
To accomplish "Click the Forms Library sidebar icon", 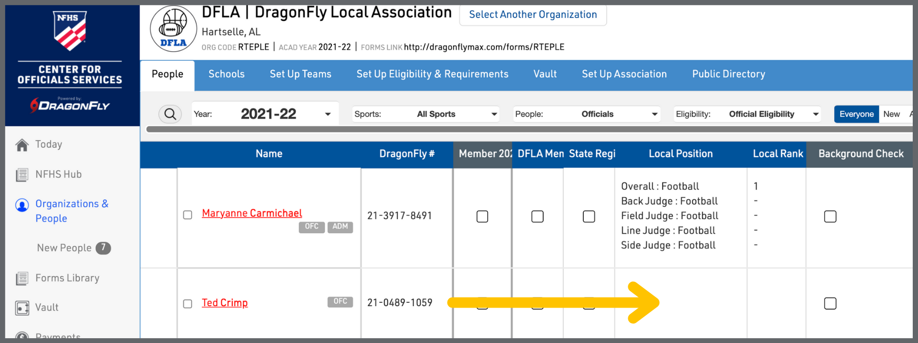I will click(22, 278).
